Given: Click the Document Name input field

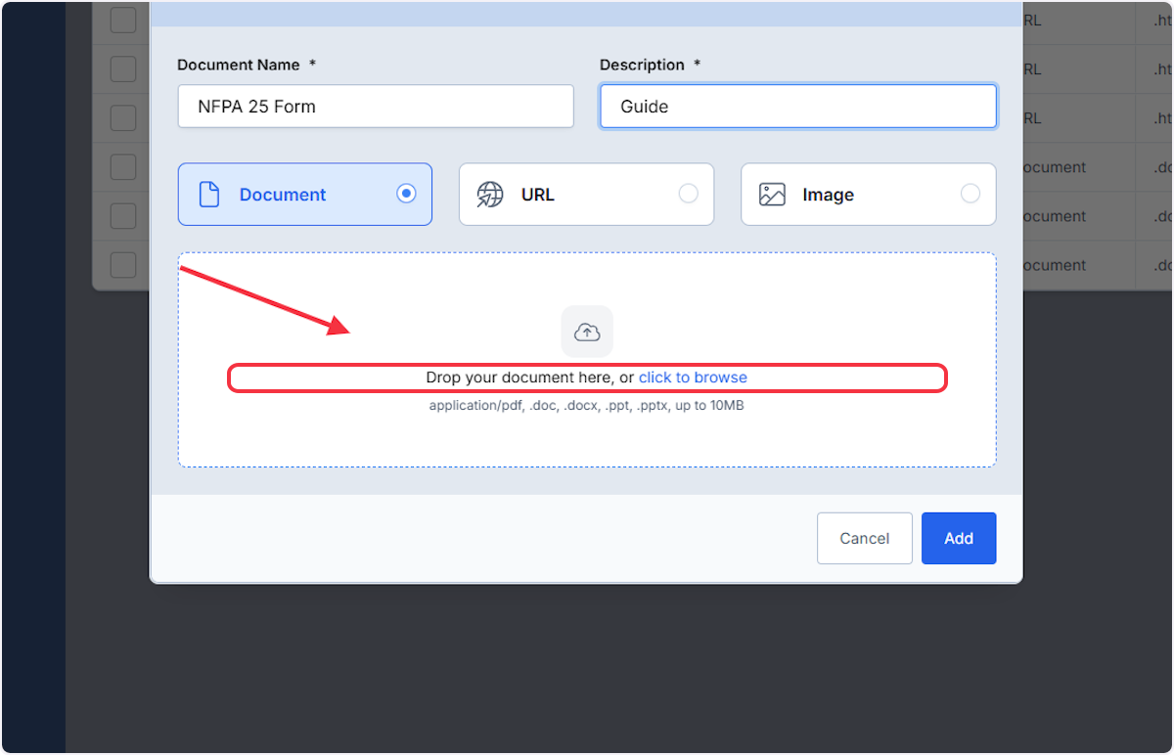Looking at the screenshot, I should tap(376, 106).
